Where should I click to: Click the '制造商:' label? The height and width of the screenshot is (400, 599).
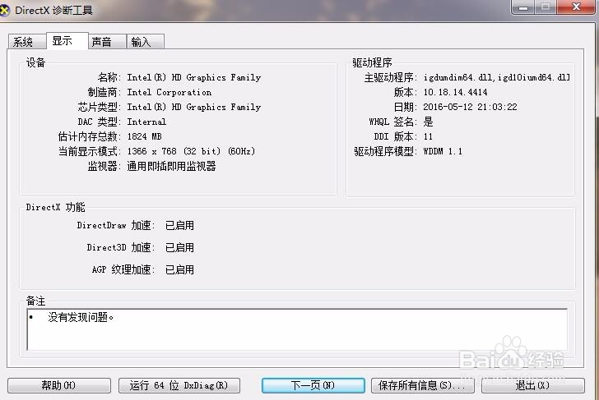(x=104, y=92)
